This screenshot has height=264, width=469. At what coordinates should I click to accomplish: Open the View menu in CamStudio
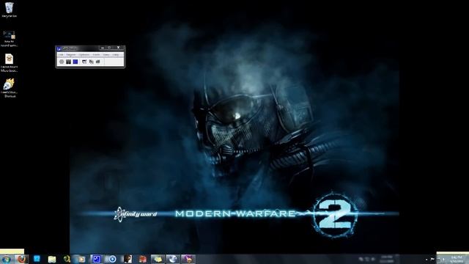point(106,55)
